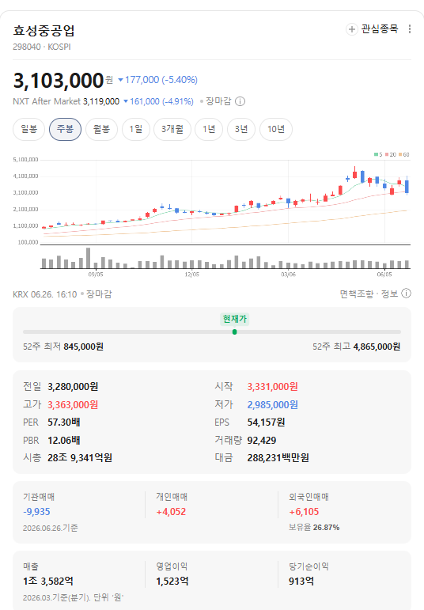
Task: Click NXT After Market price 3,119,000
Action: (x=101, y=101)
